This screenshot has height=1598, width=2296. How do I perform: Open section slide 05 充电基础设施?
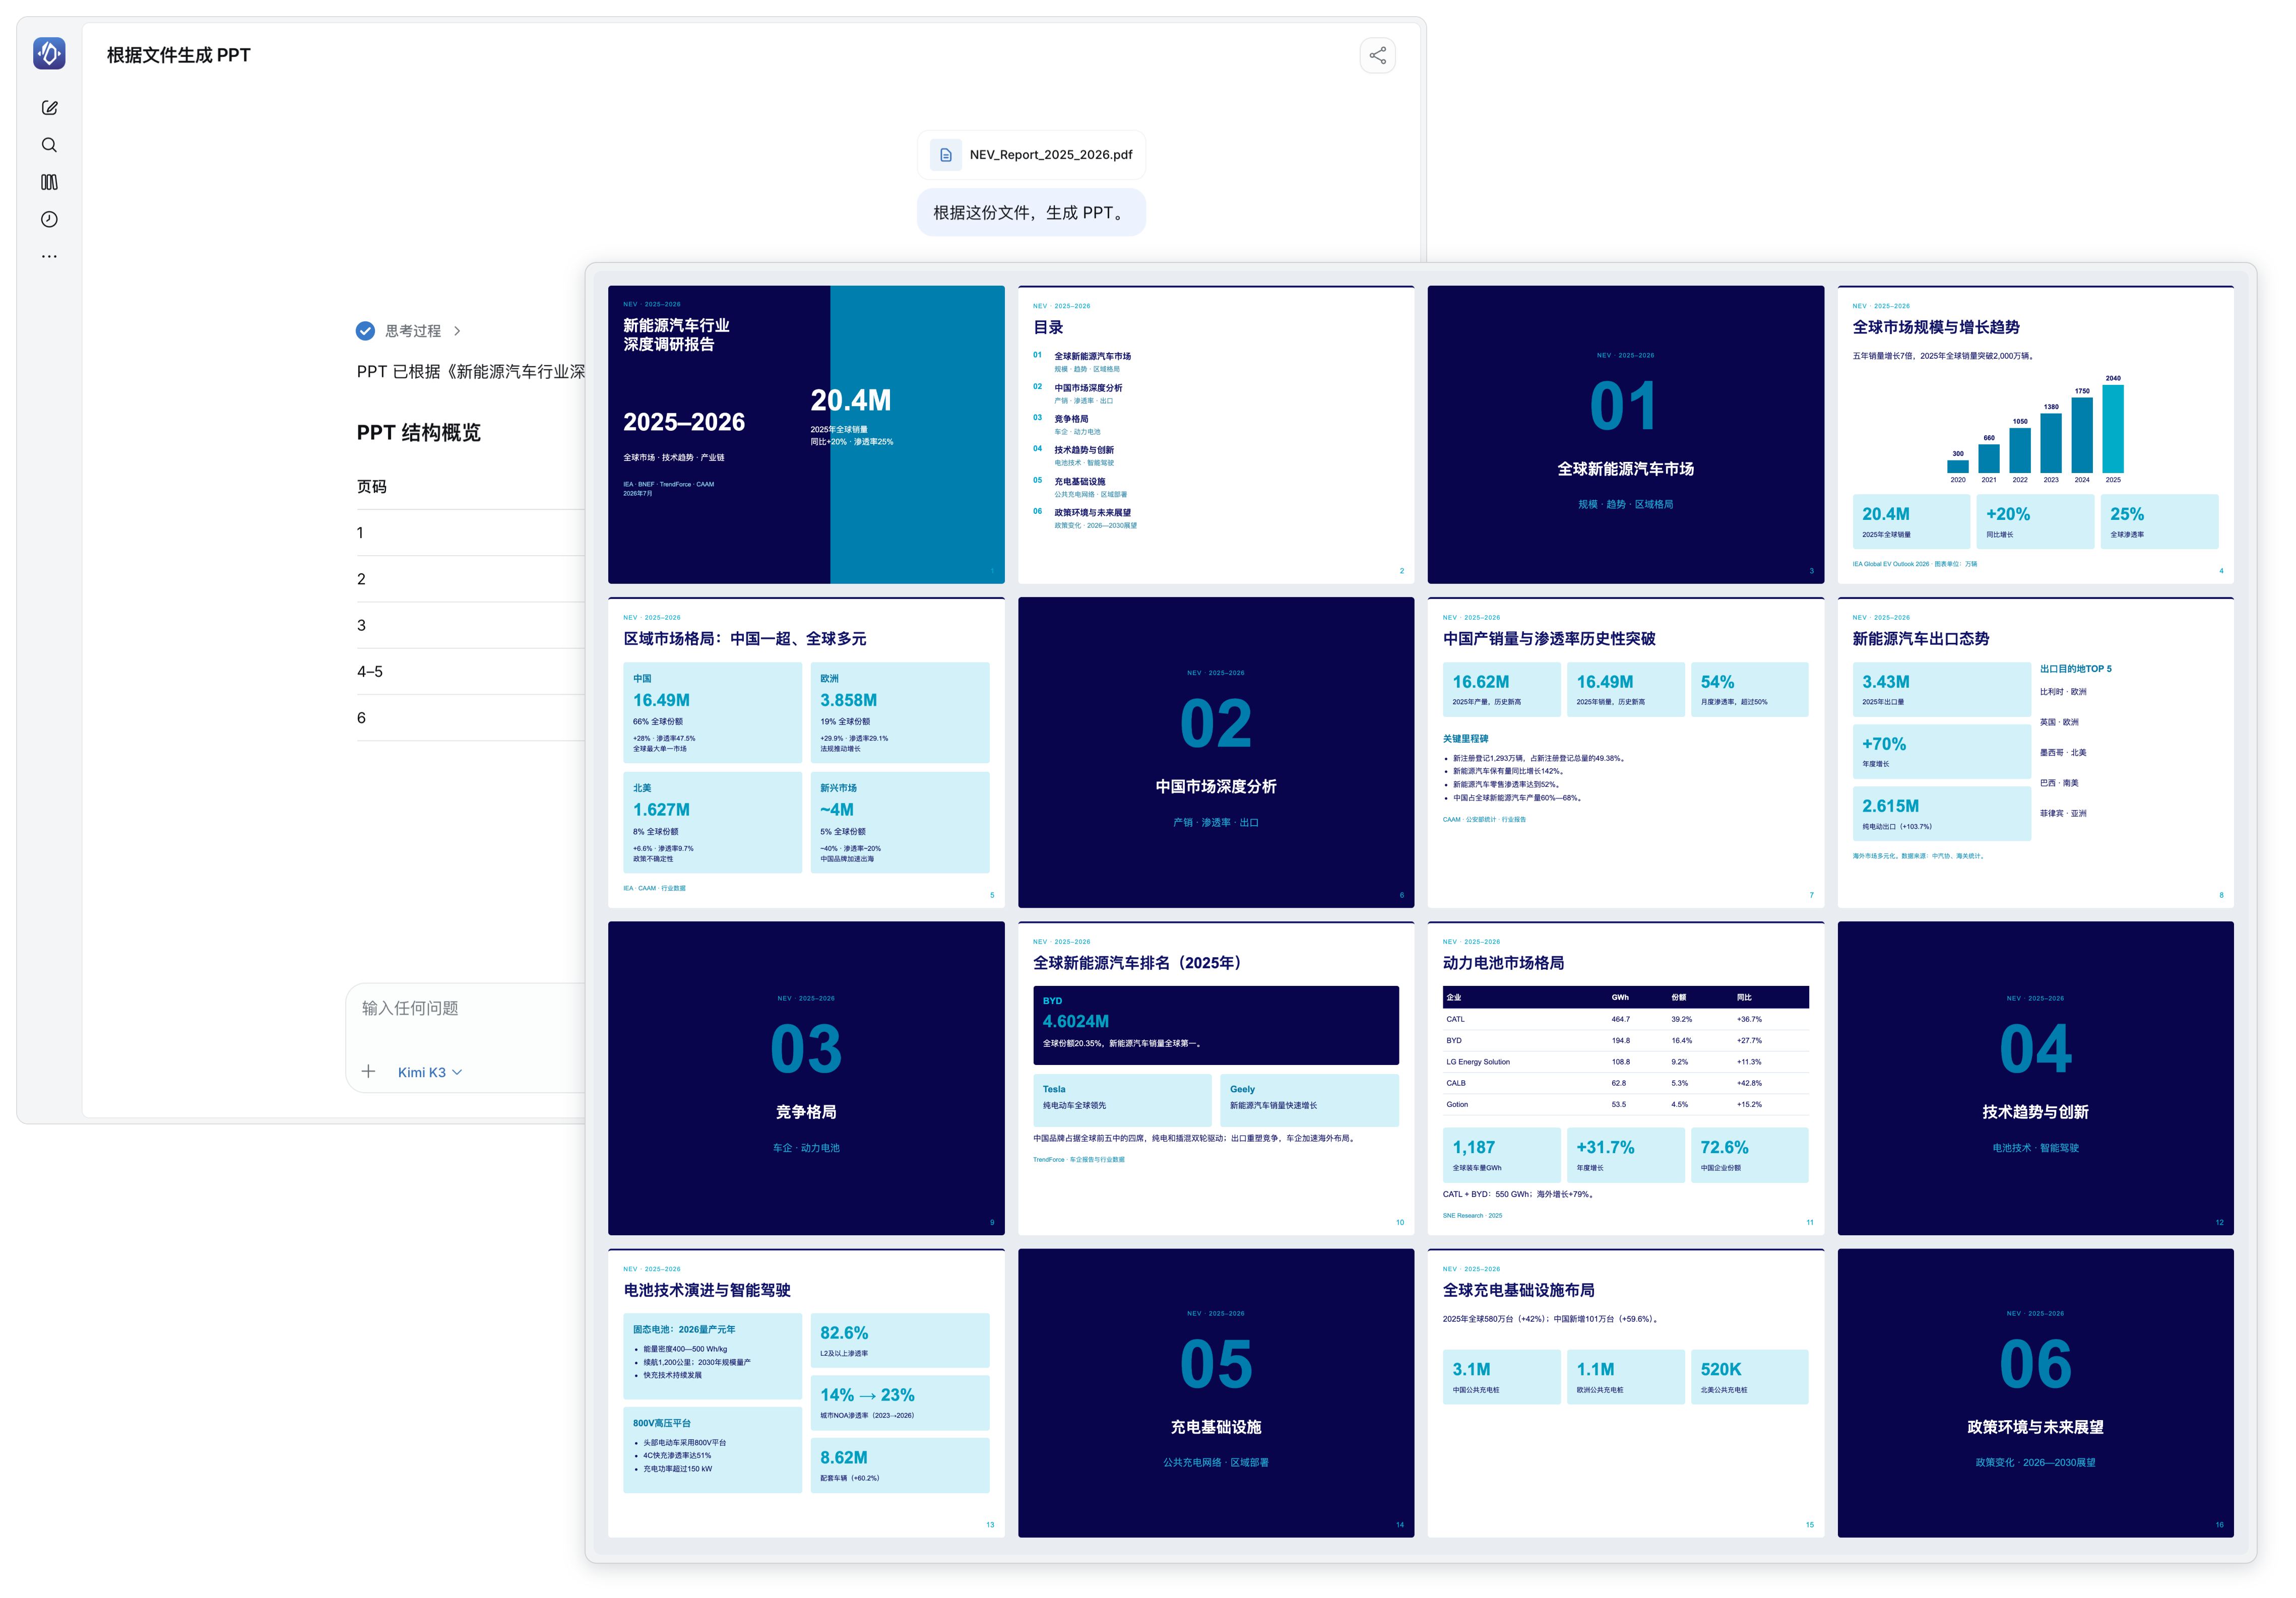(1216, 1392)
